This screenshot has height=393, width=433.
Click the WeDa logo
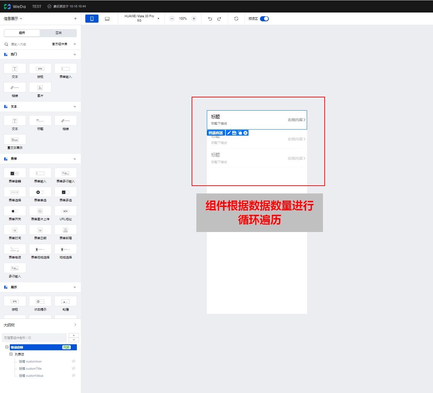click(15, 6)
